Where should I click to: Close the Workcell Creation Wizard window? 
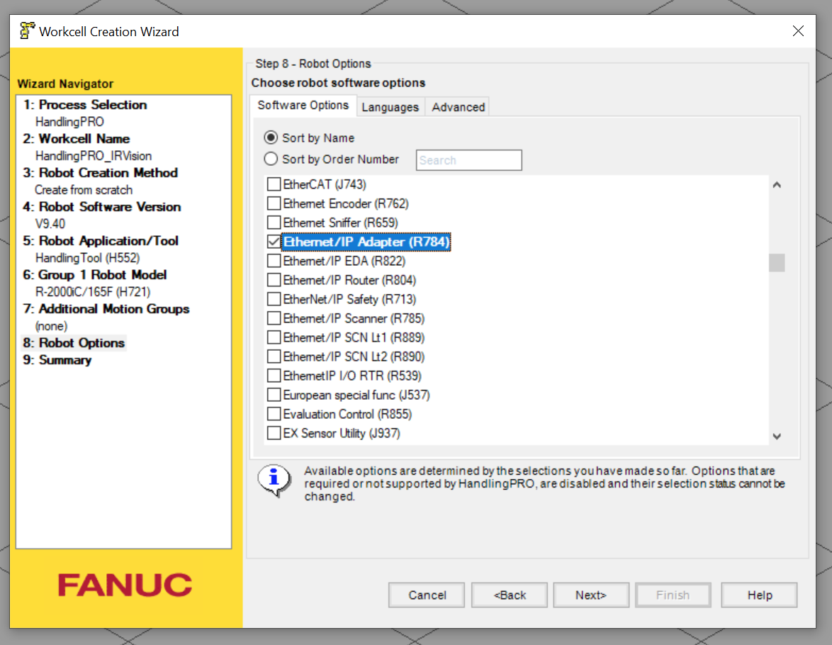(797, 31)
